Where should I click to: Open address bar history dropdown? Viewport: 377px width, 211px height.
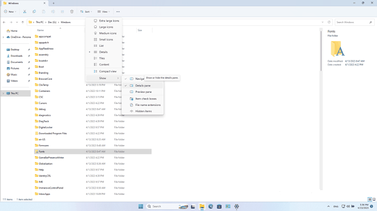click(322, 22)
